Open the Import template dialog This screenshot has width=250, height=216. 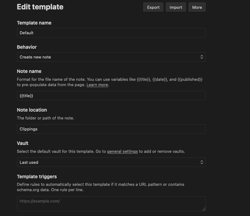176,7
